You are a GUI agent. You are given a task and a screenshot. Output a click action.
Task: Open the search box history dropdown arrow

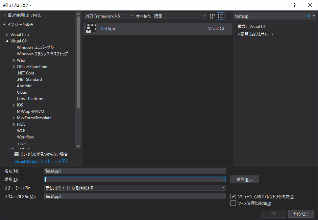(x=314, y=16)
